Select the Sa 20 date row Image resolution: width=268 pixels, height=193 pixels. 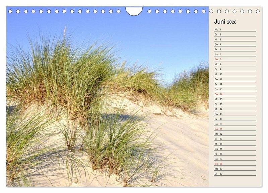click(x=235, y=124)
